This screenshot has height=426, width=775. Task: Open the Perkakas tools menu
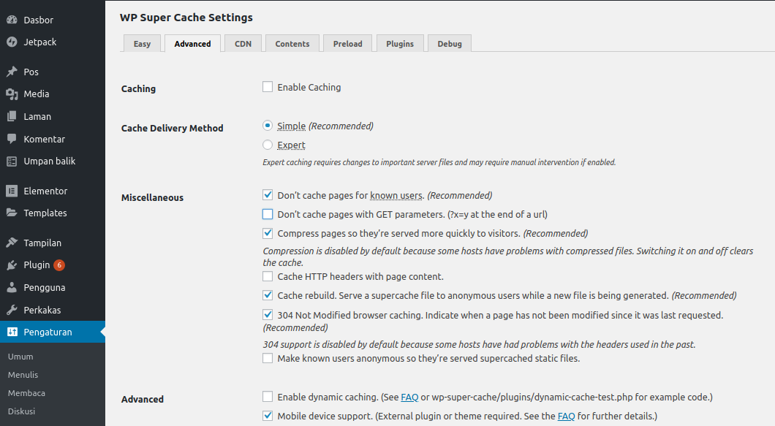coord(53,310)
